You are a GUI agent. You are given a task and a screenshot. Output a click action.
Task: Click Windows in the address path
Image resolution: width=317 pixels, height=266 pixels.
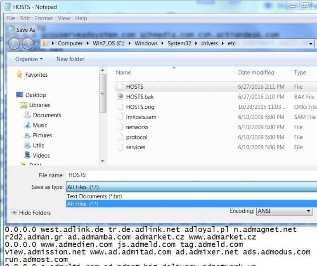pos(146,43)
